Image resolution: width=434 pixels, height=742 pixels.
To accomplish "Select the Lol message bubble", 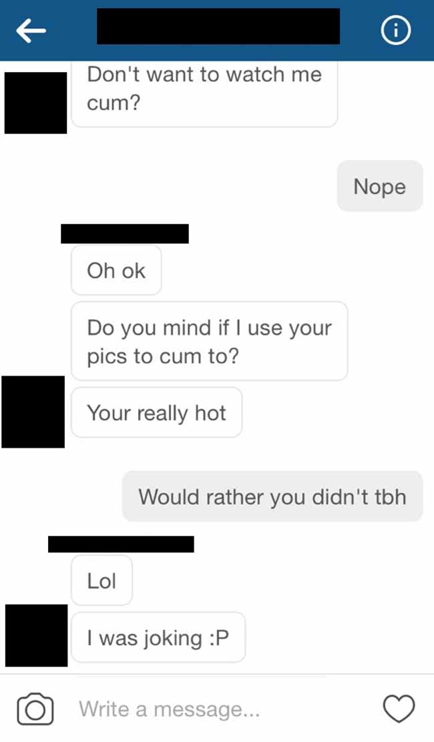I will point(101,581).
